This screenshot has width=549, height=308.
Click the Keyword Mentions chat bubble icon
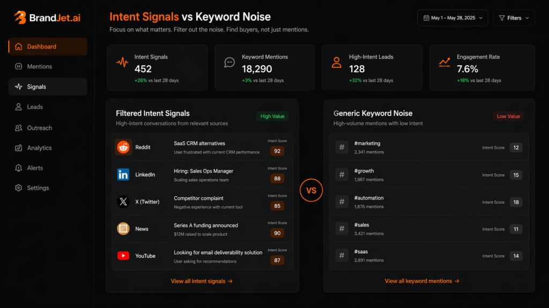229,63
